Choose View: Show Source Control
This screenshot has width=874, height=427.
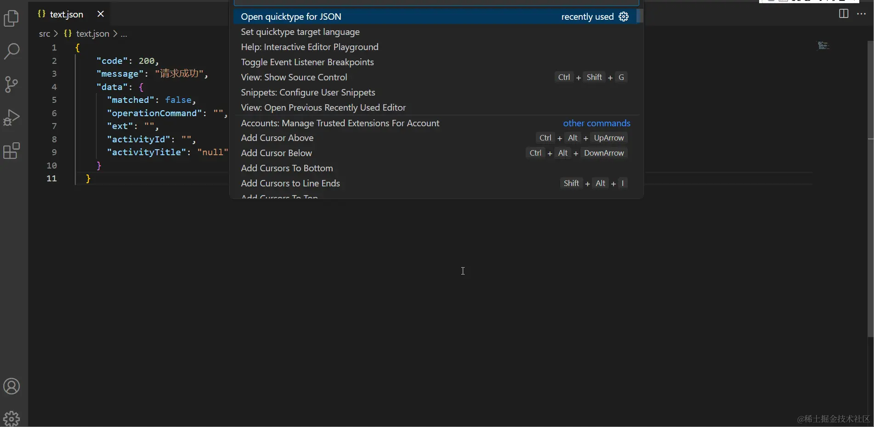(435, 77)
